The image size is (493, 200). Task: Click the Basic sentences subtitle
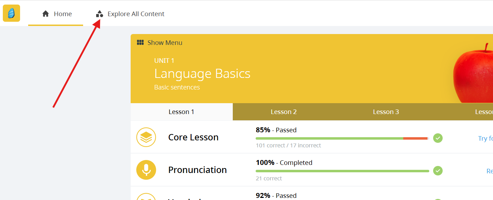177,87
